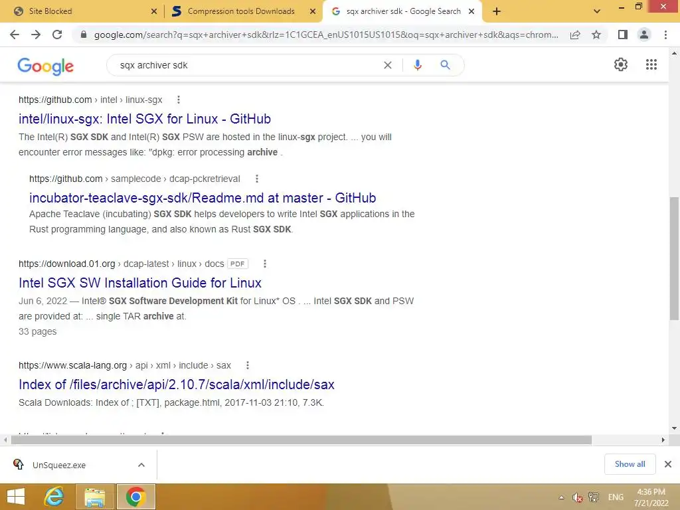
Task: Close the Google Search tab
Action: click(x=471, y=11)
